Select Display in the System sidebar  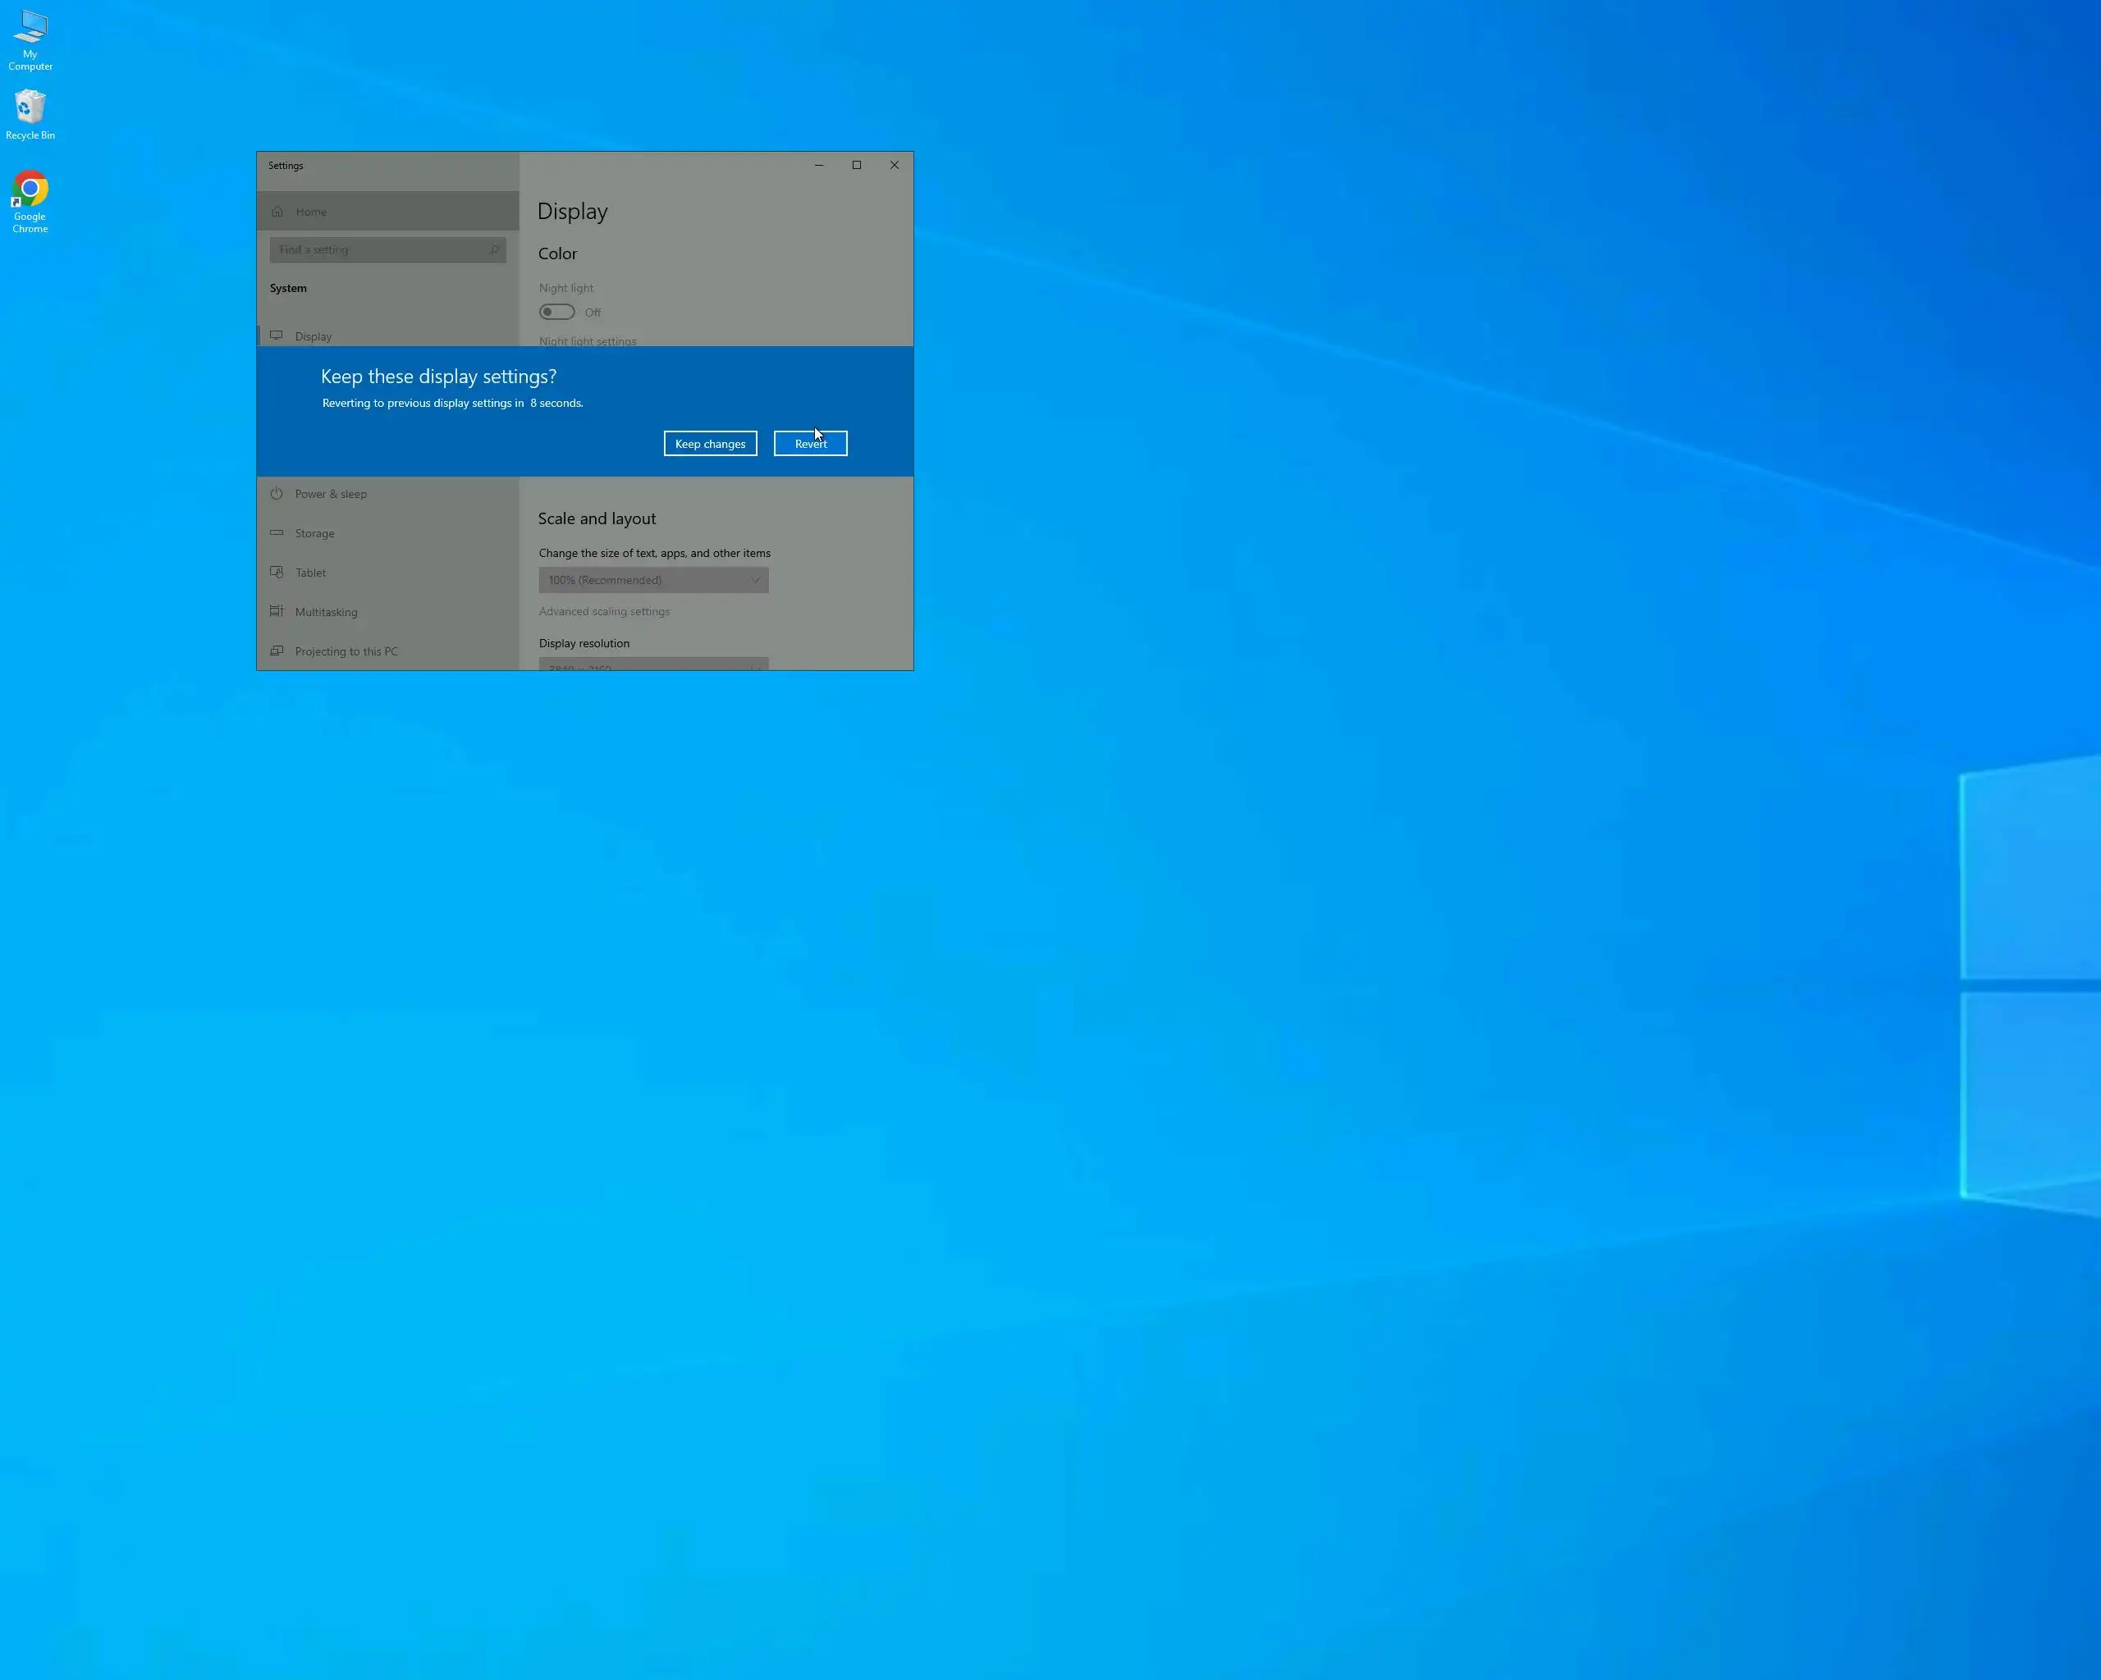point(314,336)
